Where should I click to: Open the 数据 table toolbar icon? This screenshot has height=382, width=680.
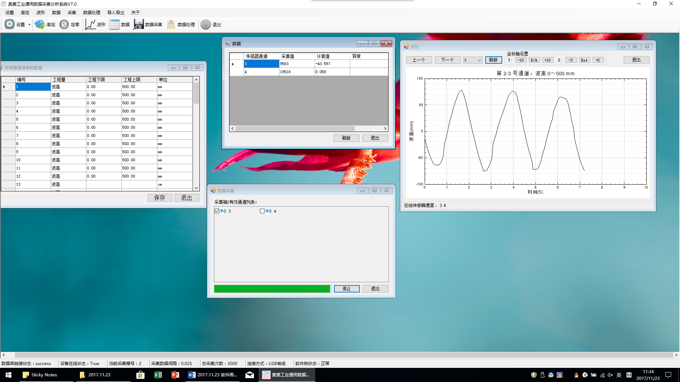114,24
